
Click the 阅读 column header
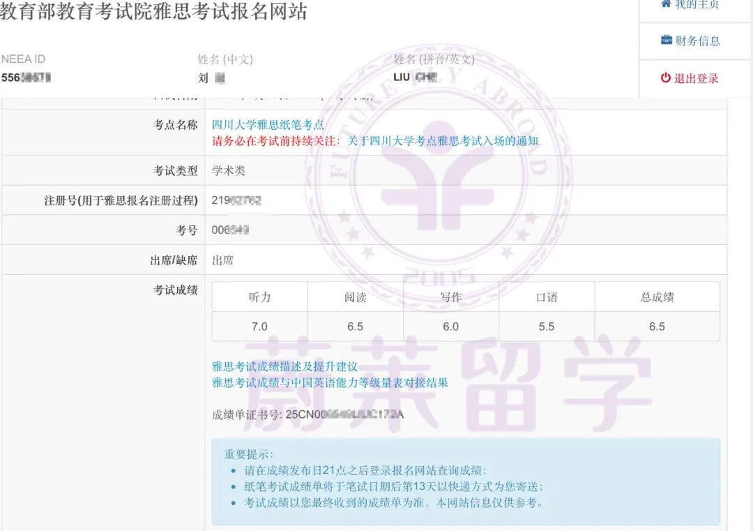[356, 297]
